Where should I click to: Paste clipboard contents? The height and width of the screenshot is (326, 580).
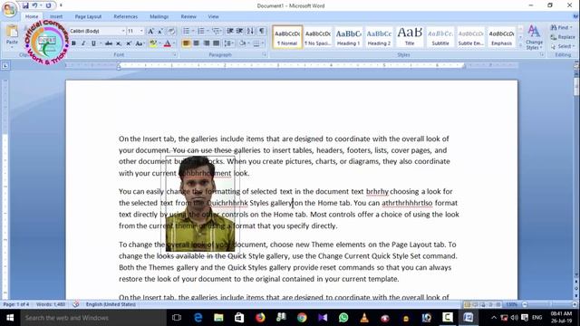point(12,35)
